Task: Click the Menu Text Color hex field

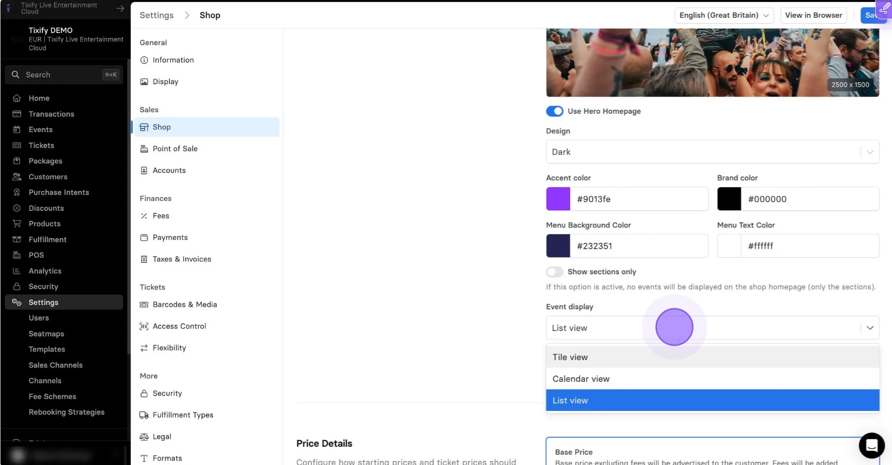Action: point(810,246)
